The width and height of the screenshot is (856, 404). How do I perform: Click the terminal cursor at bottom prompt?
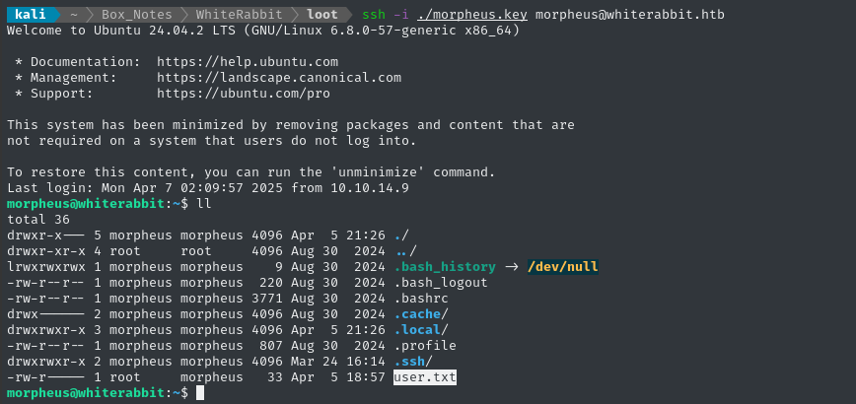pyautogui.click(x=200, y=393)
